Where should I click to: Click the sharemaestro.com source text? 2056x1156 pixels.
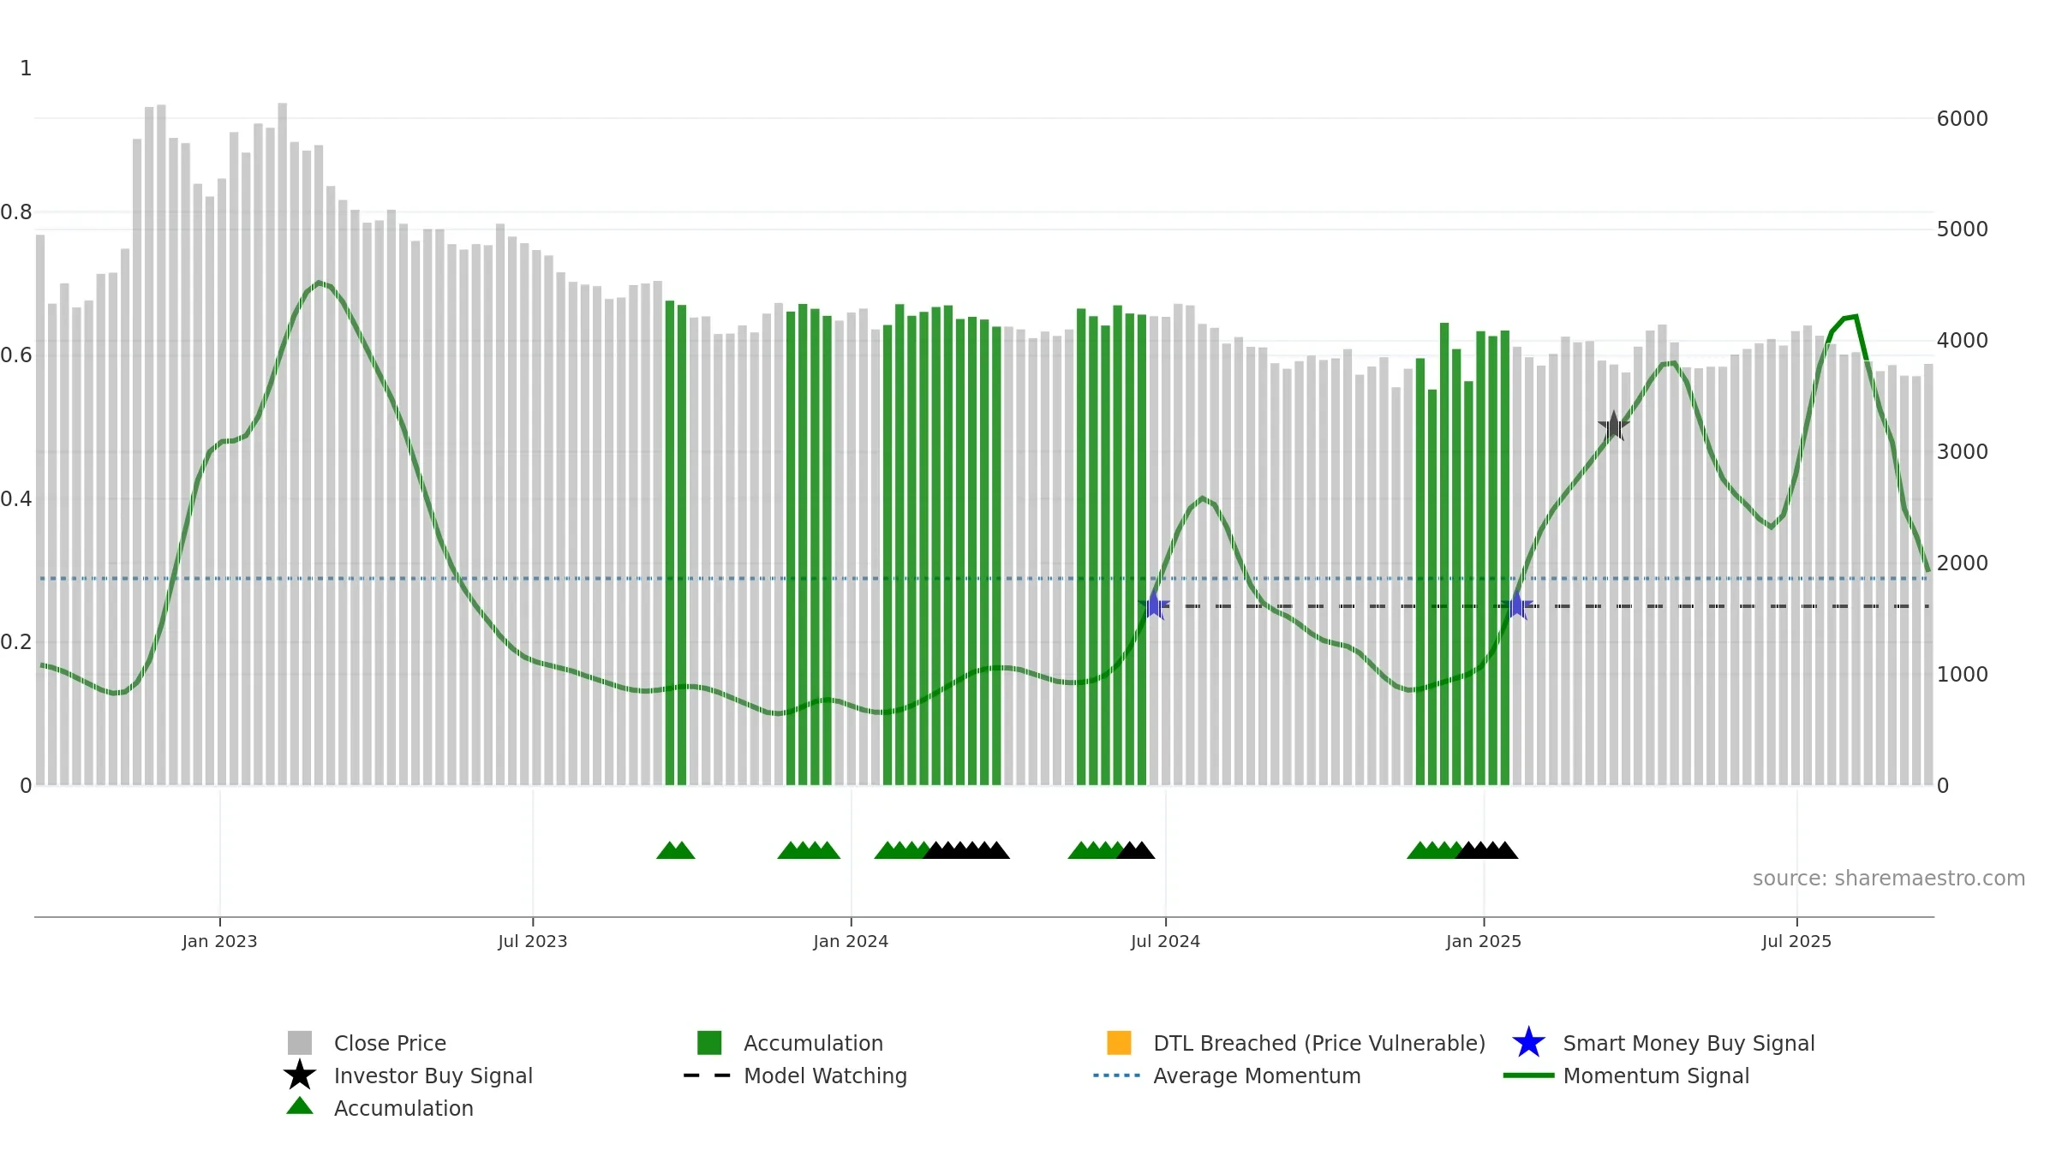coord(1889,879)
